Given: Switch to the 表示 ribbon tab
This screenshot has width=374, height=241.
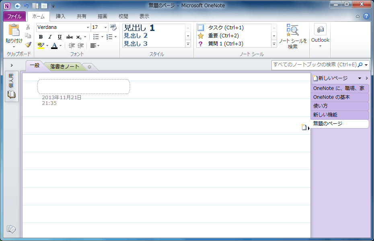Looking at the screenshot, I should (x=144, y=16).
